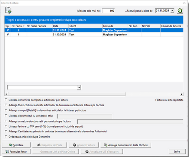189x157 pixels.
Task: Click the Nr. Fiscal Factura column header
Action: coord(39,26)
